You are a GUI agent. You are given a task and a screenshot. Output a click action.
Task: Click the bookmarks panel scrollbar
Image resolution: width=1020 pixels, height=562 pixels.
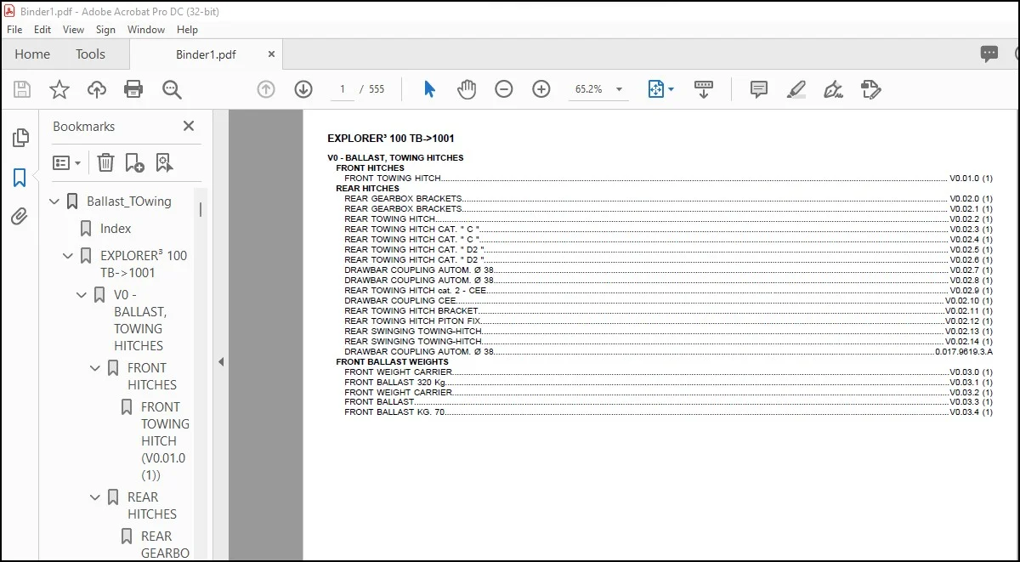pos(201,210)
